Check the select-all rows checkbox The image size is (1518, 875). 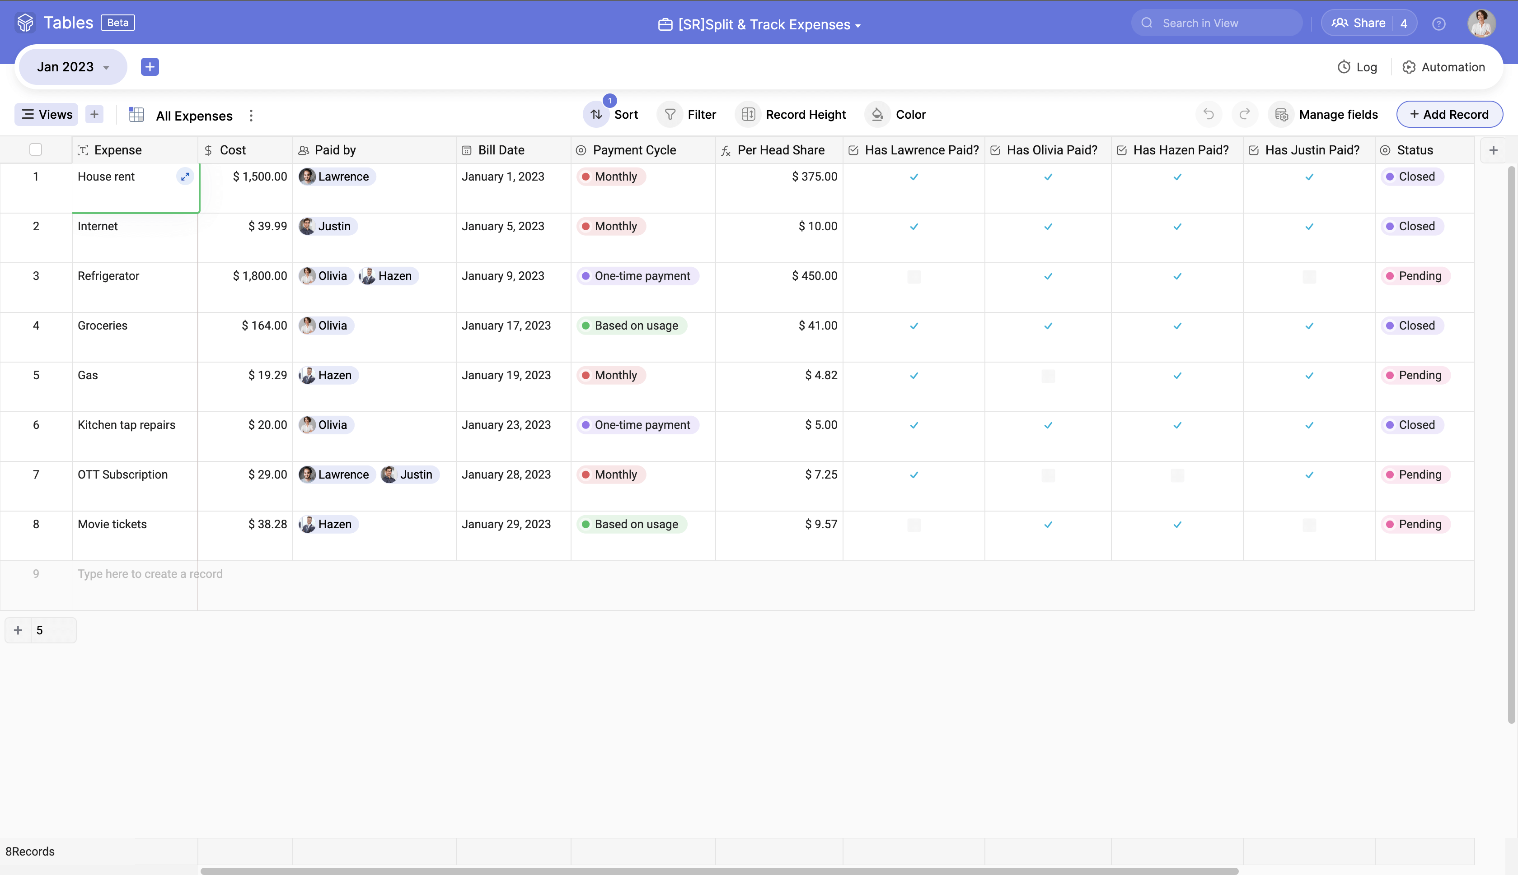(x=36, y=150)
